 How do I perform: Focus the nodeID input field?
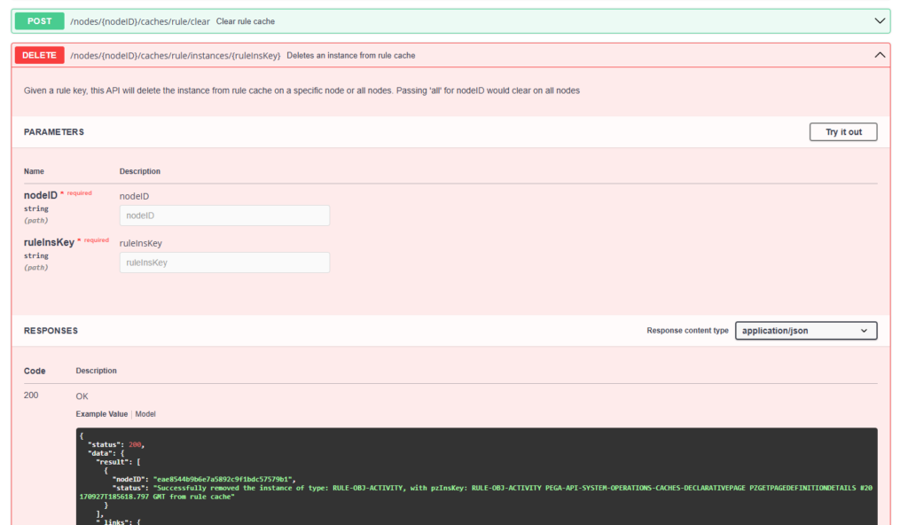pos(224,215)
